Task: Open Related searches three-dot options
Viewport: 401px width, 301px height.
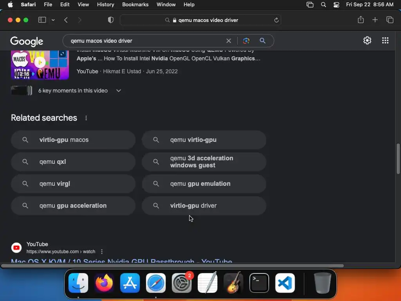Action: [x=86, y=118]
